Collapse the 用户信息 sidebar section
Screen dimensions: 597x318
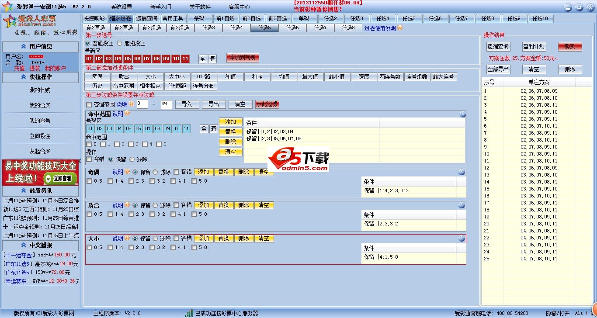(x=23, y=46)
